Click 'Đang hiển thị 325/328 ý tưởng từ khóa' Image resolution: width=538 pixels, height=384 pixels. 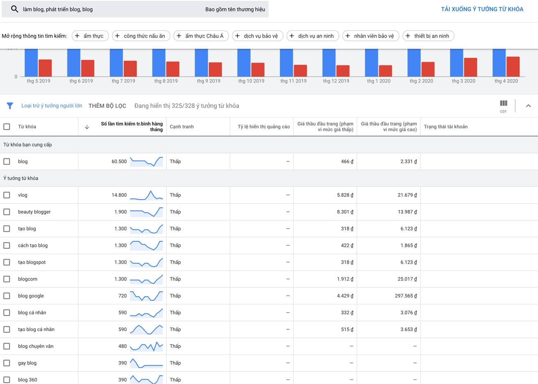click(187, 106)
